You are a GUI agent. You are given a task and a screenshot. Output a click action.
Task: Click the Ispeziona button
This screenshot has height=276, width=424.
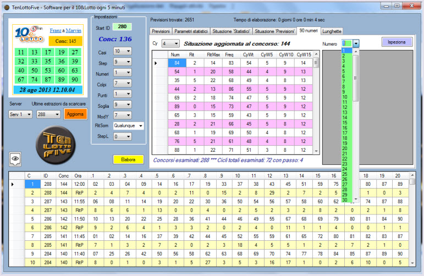397,42
